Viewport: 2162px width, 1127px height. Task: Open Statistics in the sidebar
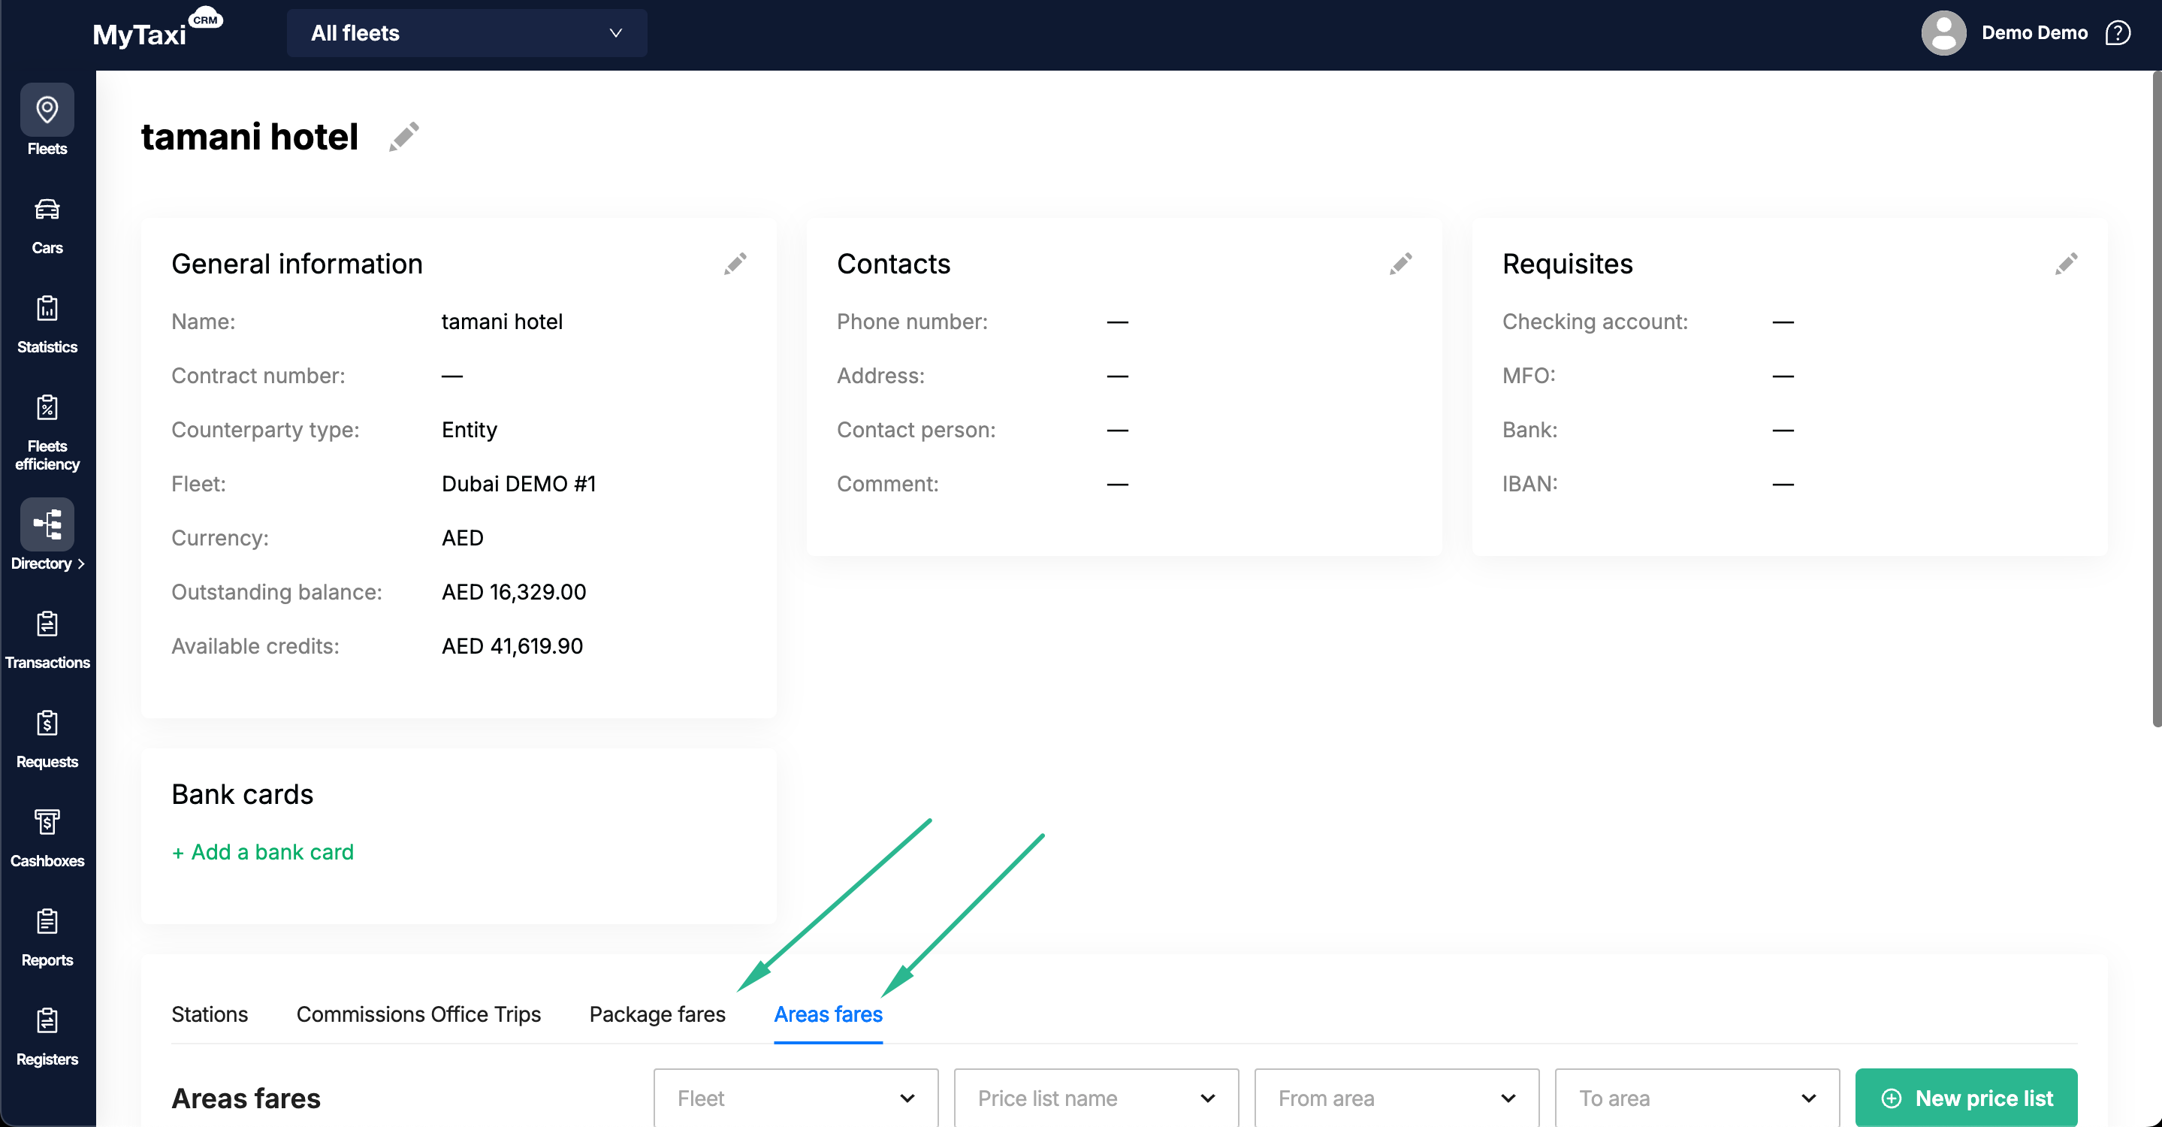coord(47,309)
